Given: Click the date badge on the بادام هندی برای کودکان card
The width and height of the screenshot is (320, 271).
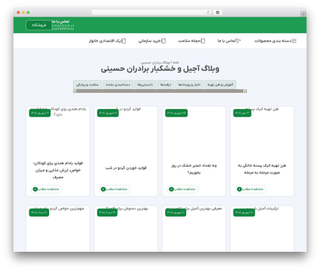Looking at the screenshot, I should point(40,113).
